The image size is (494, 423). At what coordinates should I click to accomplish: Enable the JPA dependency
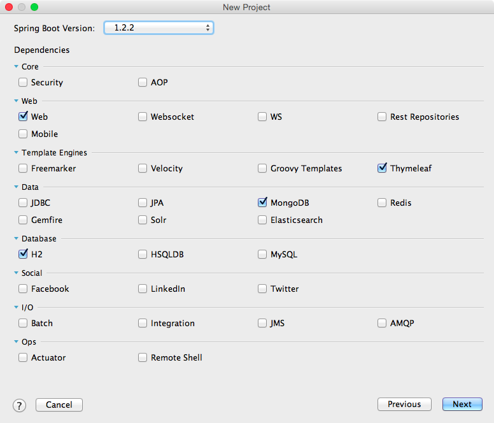143,203
